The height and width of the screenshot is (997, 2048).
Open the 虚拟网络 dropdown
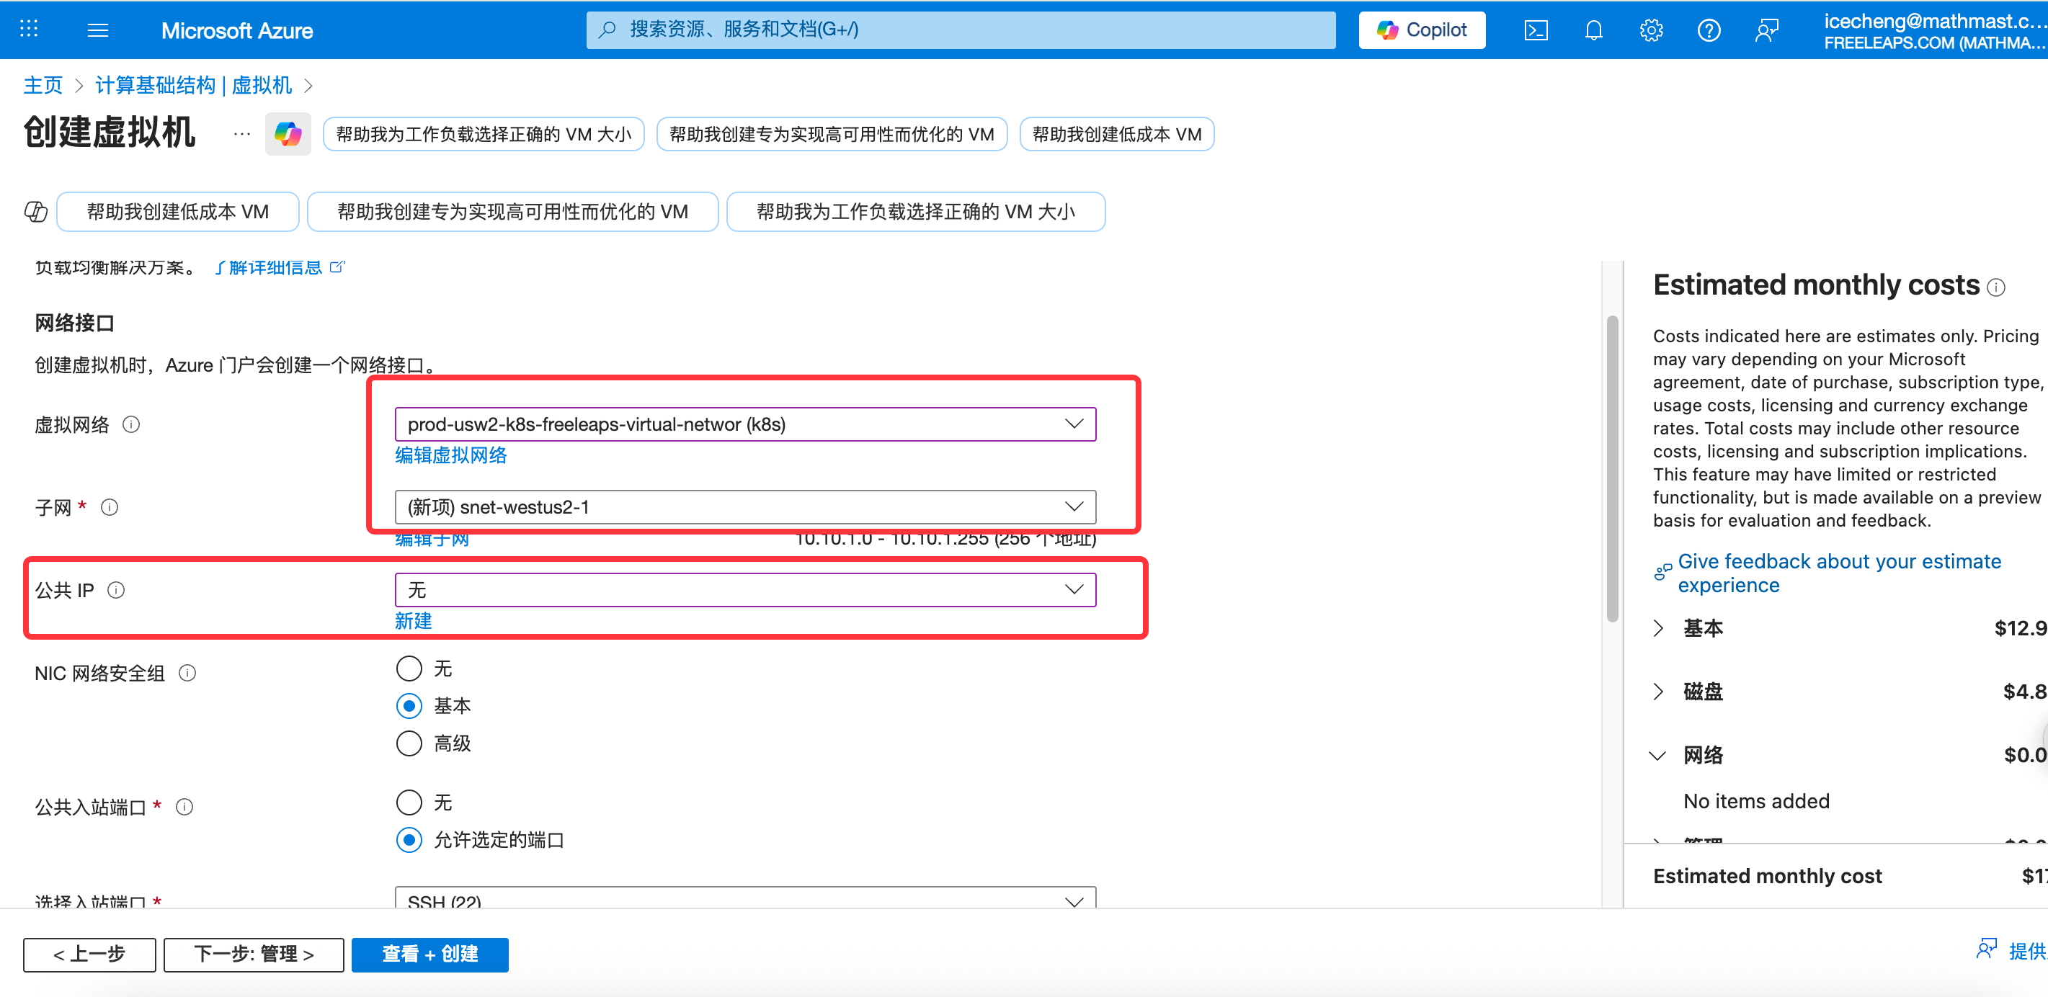point(745,424)
